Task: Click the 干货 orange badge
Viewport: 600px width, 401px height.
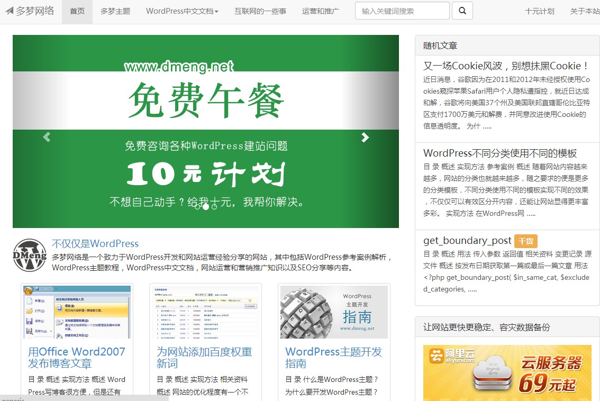Action: [526, 241]
